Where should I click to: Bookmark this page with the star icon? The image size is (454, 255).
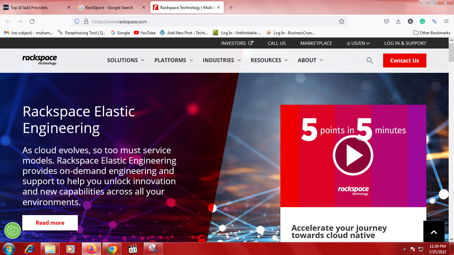(x=341, y=21)
